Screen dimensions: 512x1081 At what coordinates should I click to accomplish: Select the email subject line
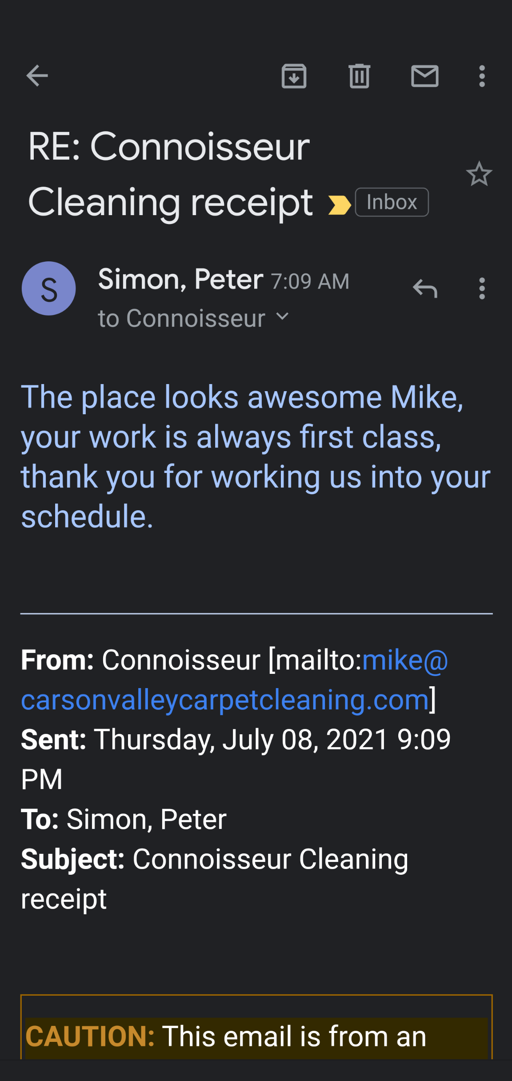tap(170, 173)
